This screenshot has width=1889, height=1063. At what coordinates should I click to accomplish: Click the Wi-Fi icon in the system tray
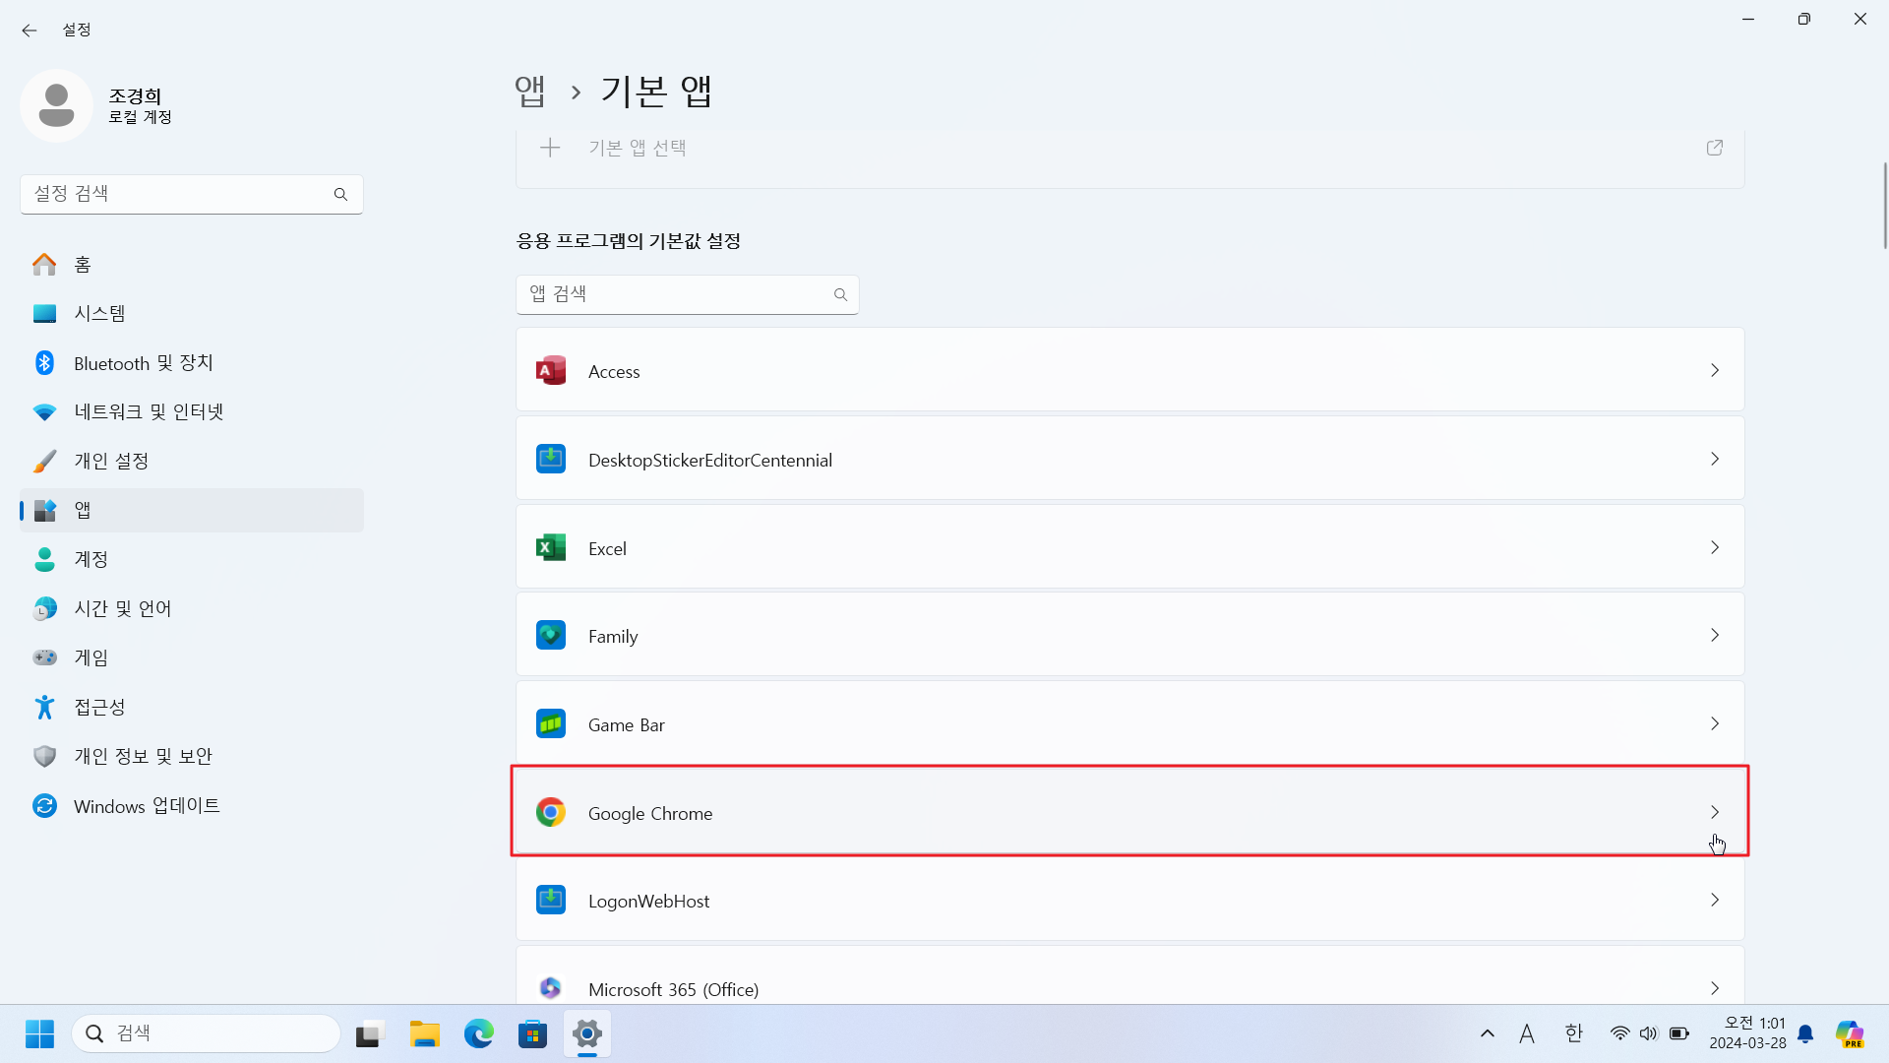[1619, 1033]
